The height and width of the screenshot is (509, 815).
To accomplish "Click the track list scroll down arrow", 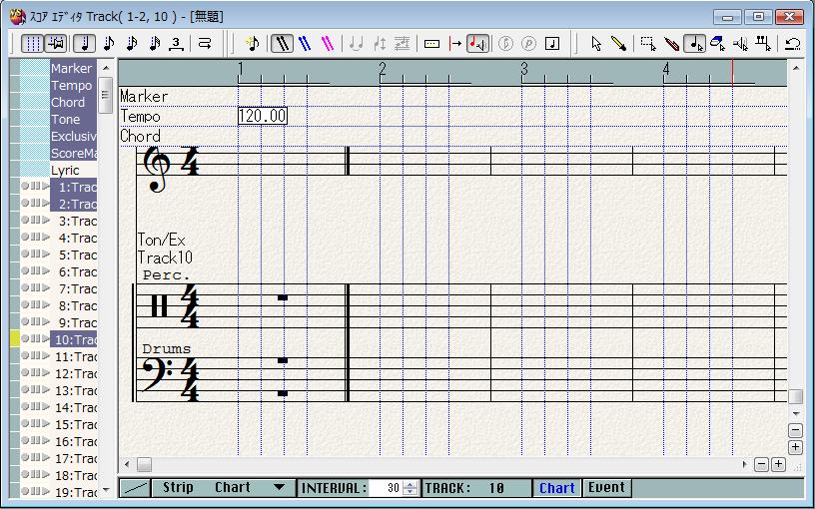I will point(106,490).
